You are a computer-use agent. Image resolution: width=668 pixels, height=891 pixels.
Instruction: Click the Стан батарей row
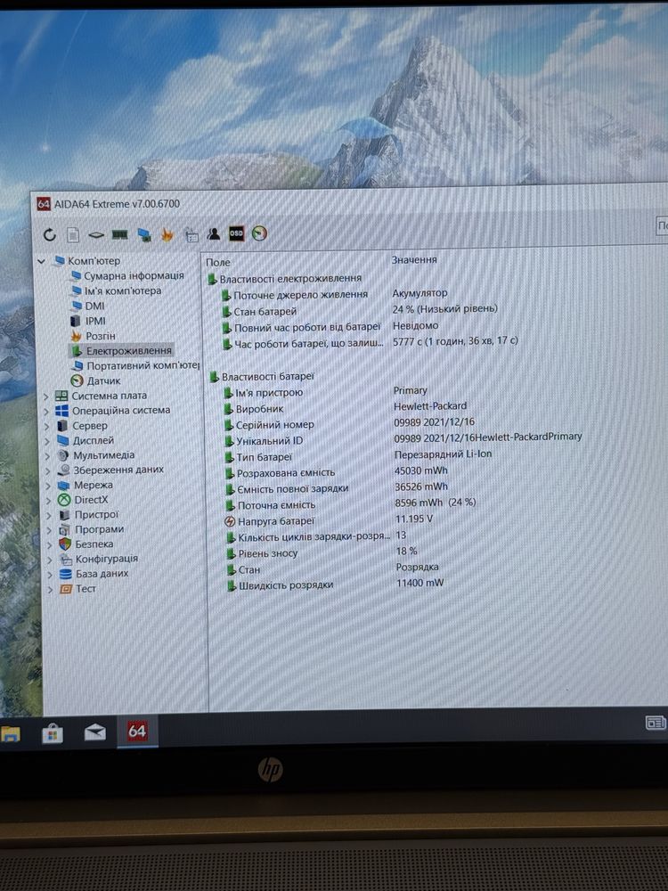pos(360,310)
